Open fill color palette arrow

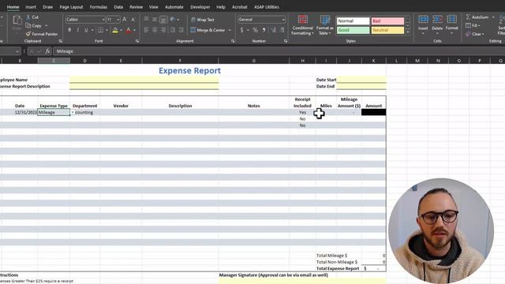coord(121,30)
